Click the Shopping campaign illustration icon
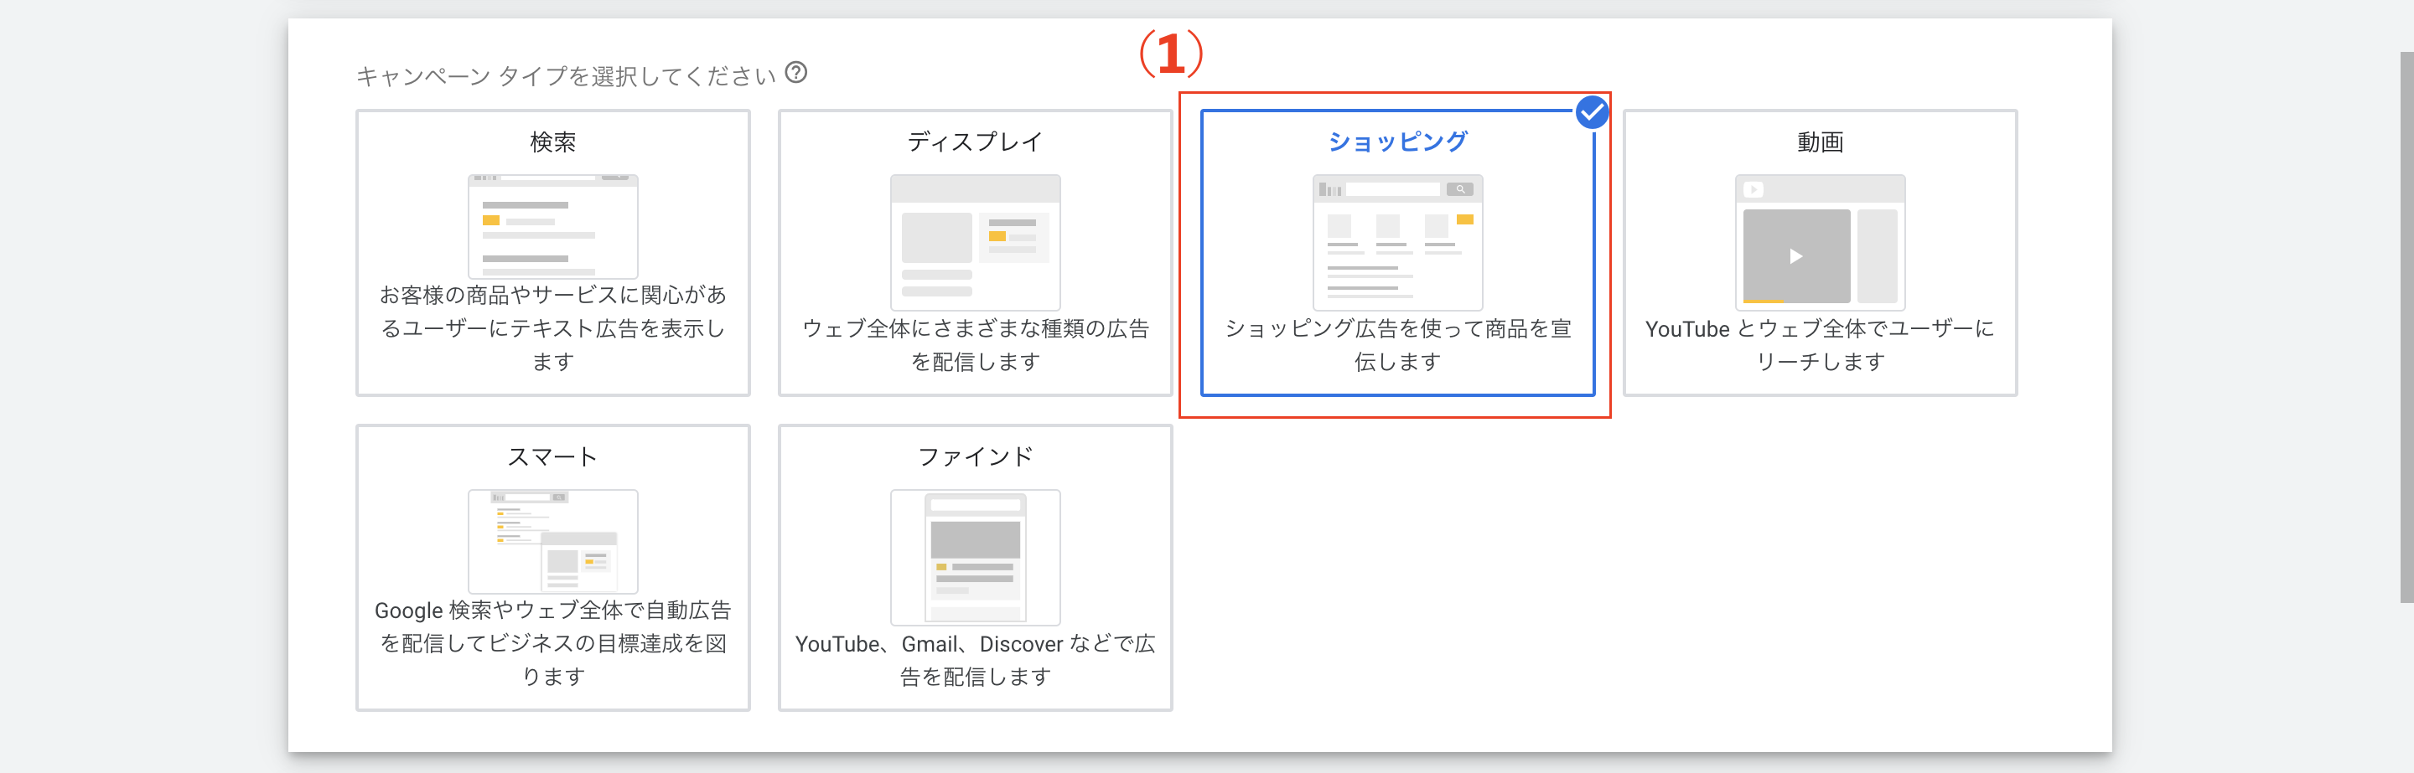This screenshot has width=2414, height=773. tap(1396, 241)
